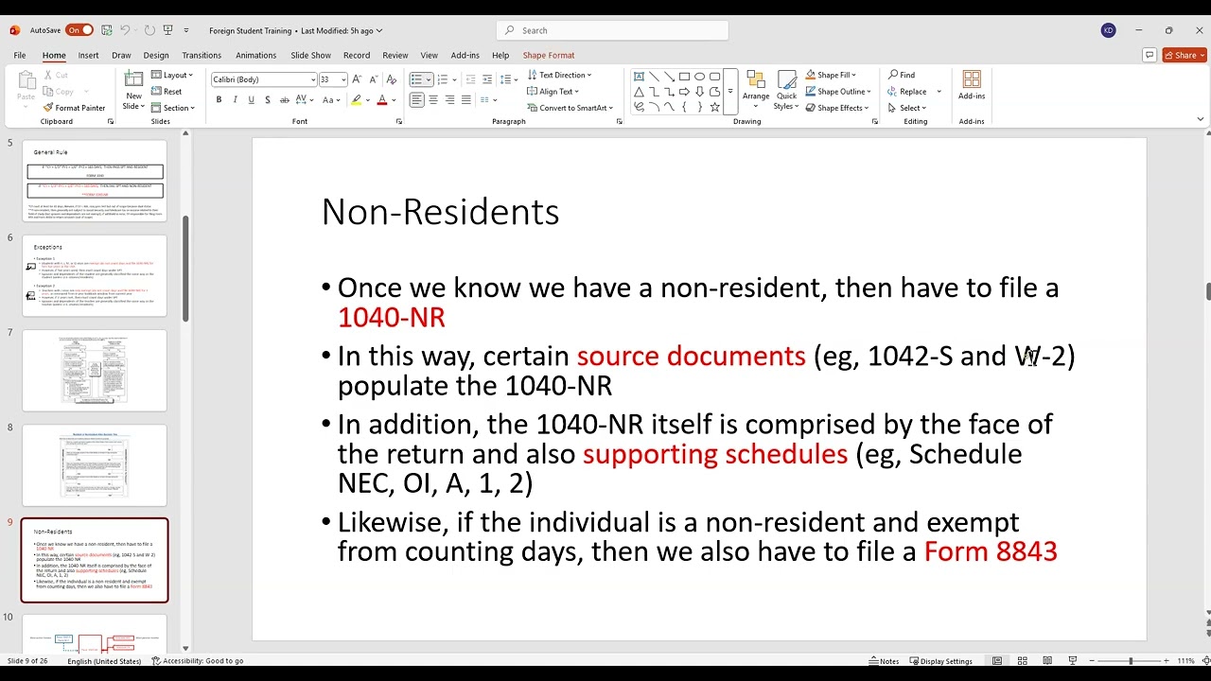Click the Replace button

coord(907,92)
